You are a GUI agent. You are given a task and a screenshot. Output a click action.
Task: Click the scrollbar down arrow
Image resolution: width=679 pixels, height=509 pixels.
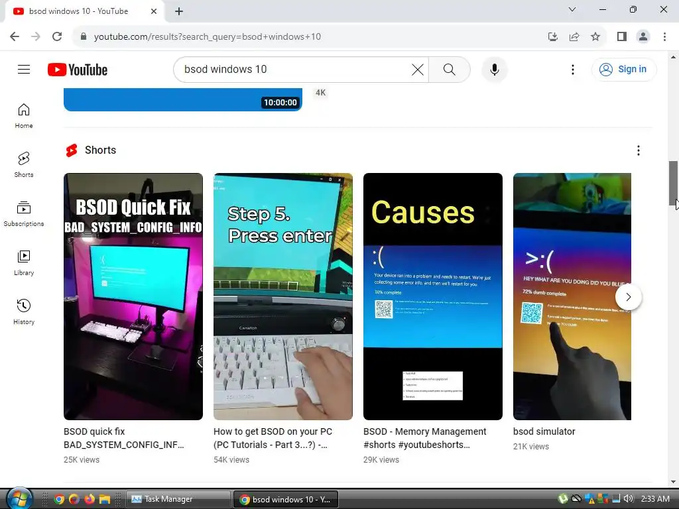click(674, 482)
